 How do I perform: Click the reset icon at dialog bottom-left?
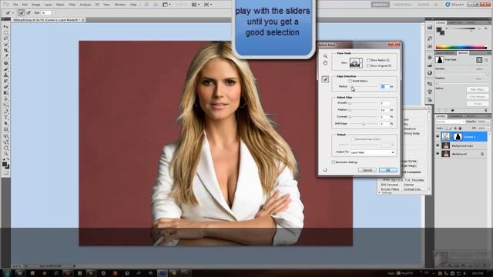coord(325,170)
